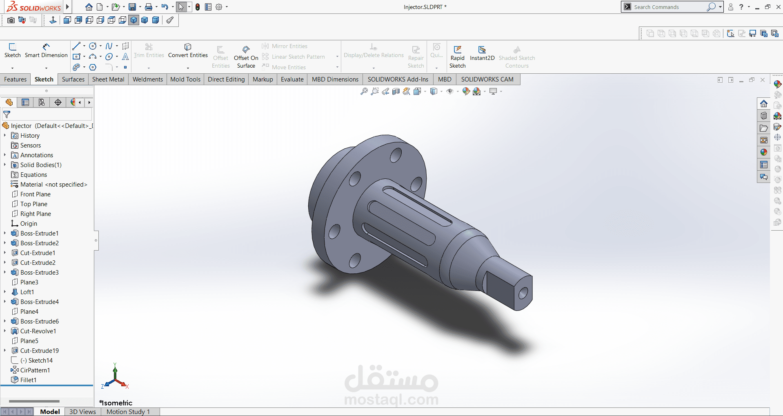
Task: Open the Surfaces tab
Action: pos(73,79)
